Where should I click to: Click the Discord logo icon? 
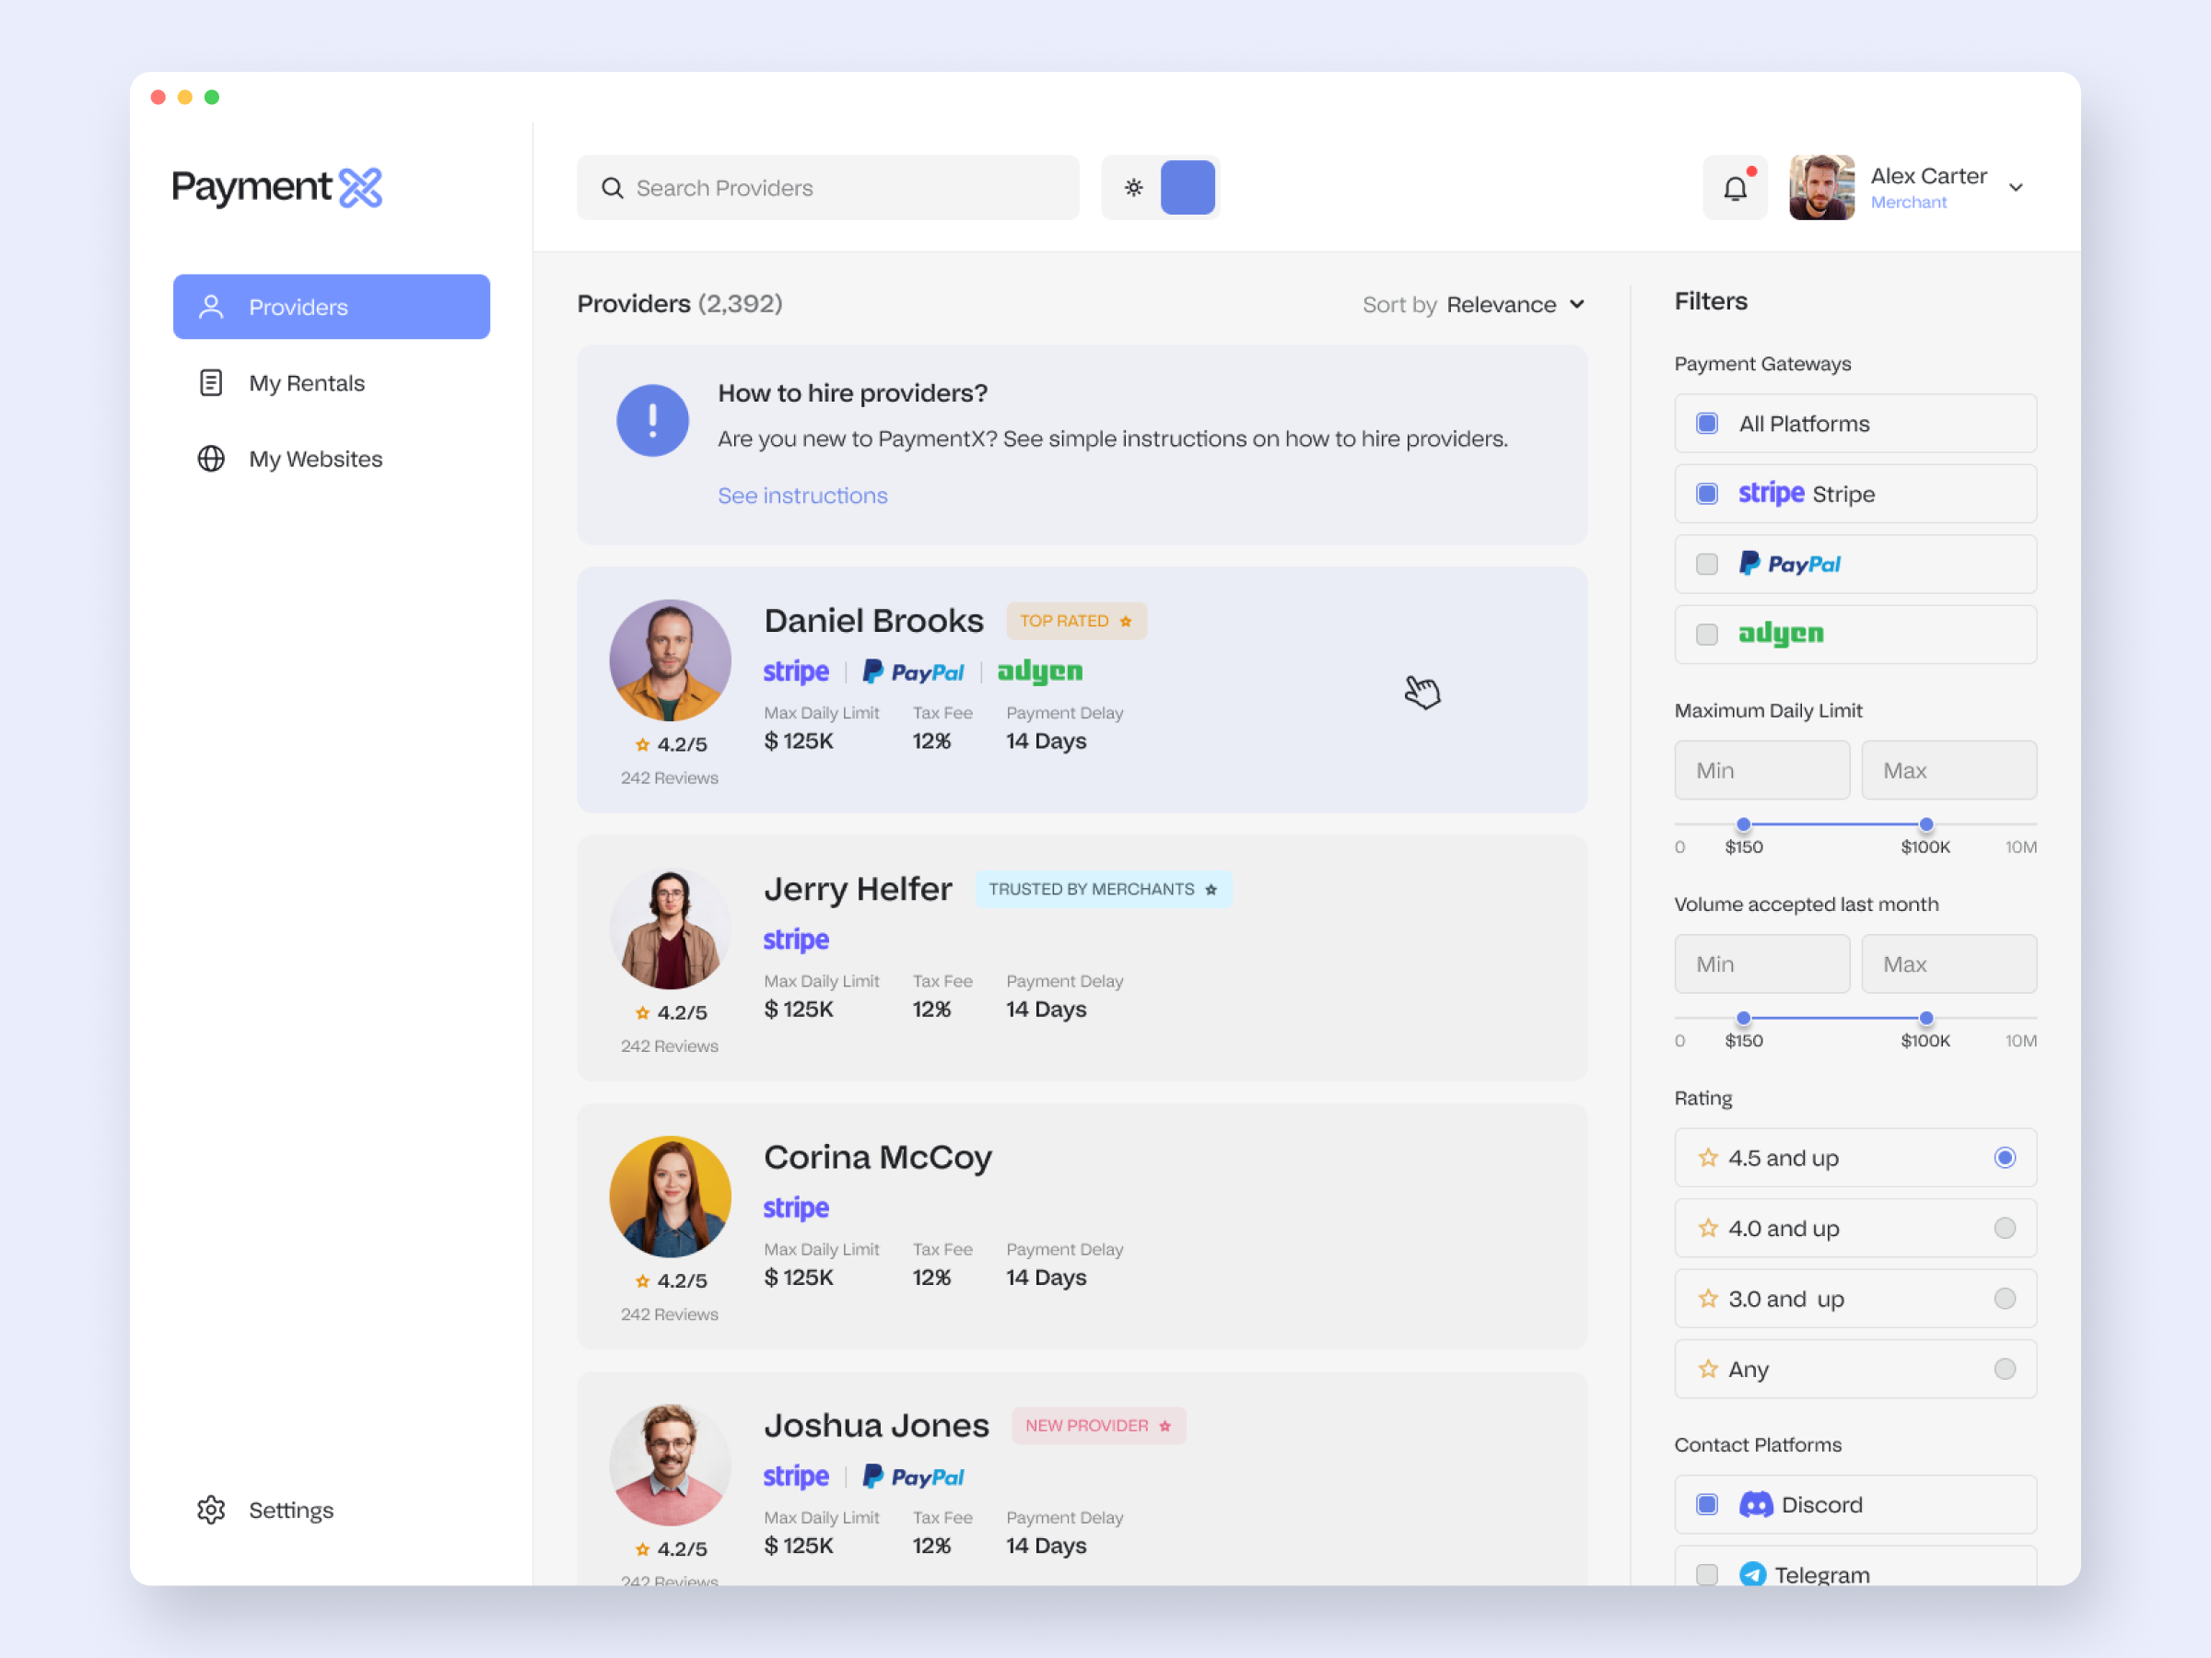[x=1756, y=1505]
